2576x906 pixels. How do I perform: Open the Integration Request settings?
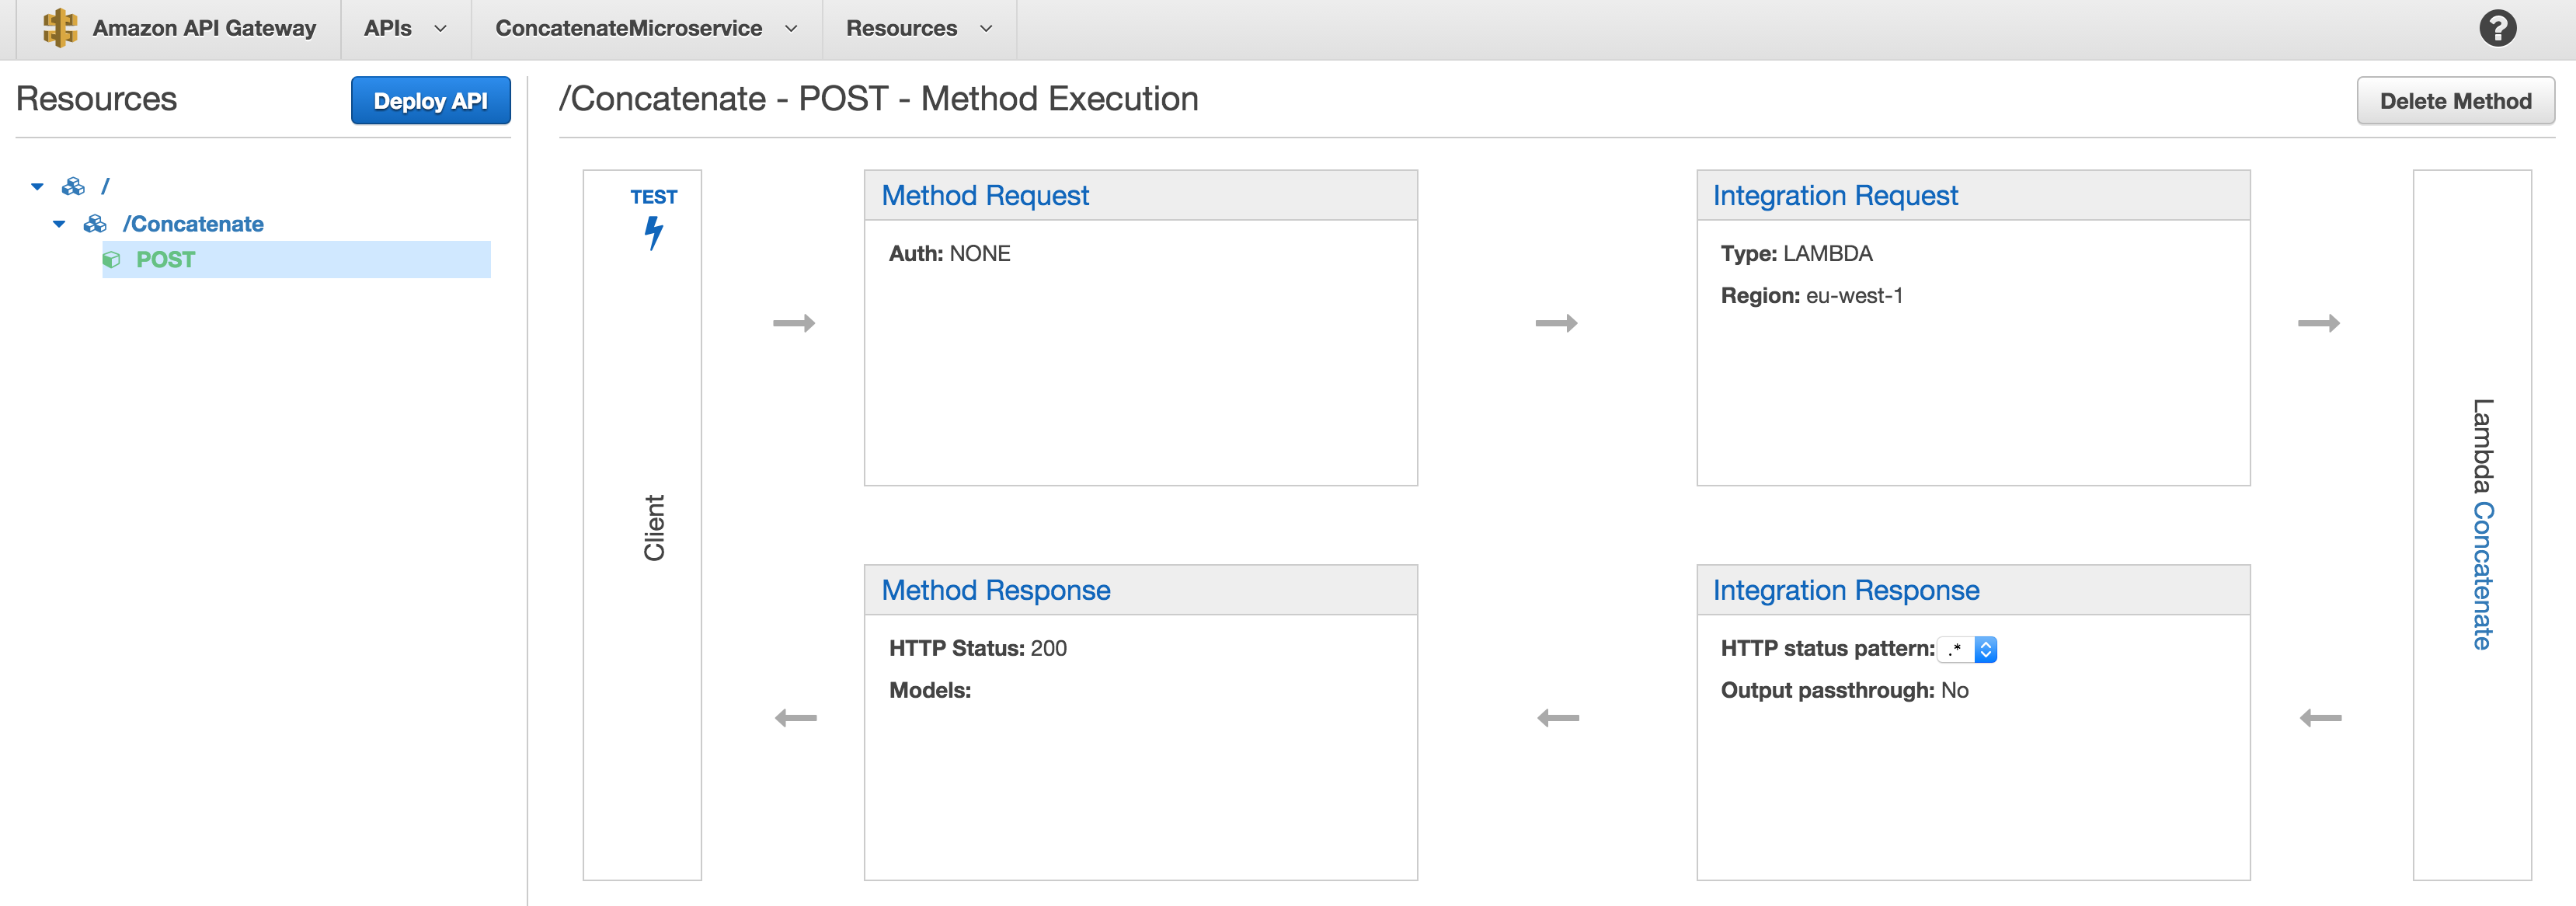[1835, 196]
